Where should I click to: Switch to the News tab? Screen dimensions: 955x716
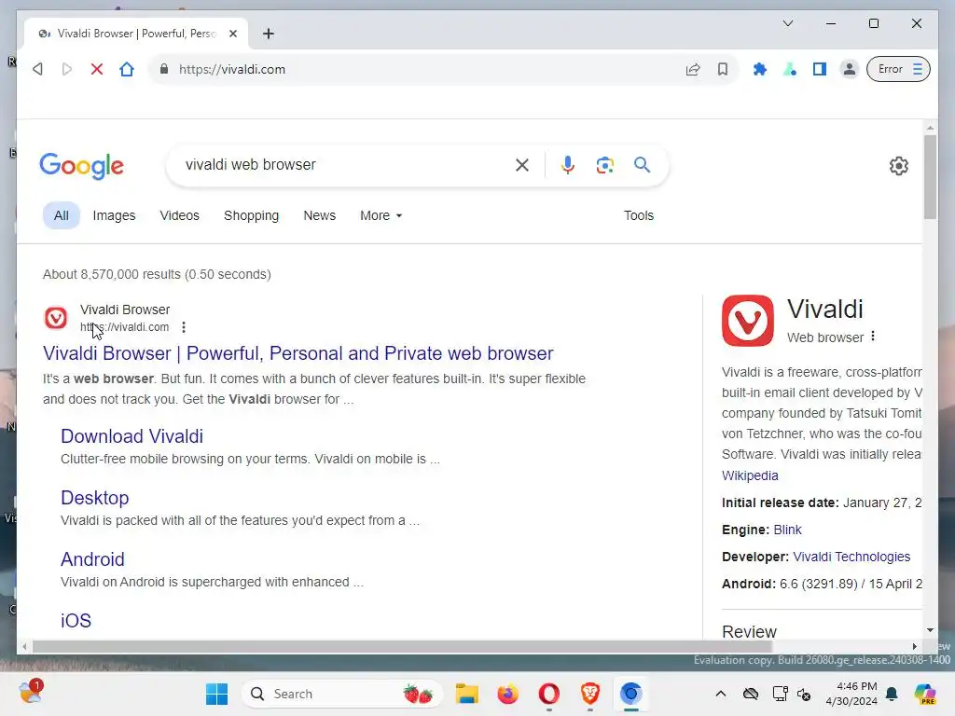pyautogui.click(x=320, y=215)
